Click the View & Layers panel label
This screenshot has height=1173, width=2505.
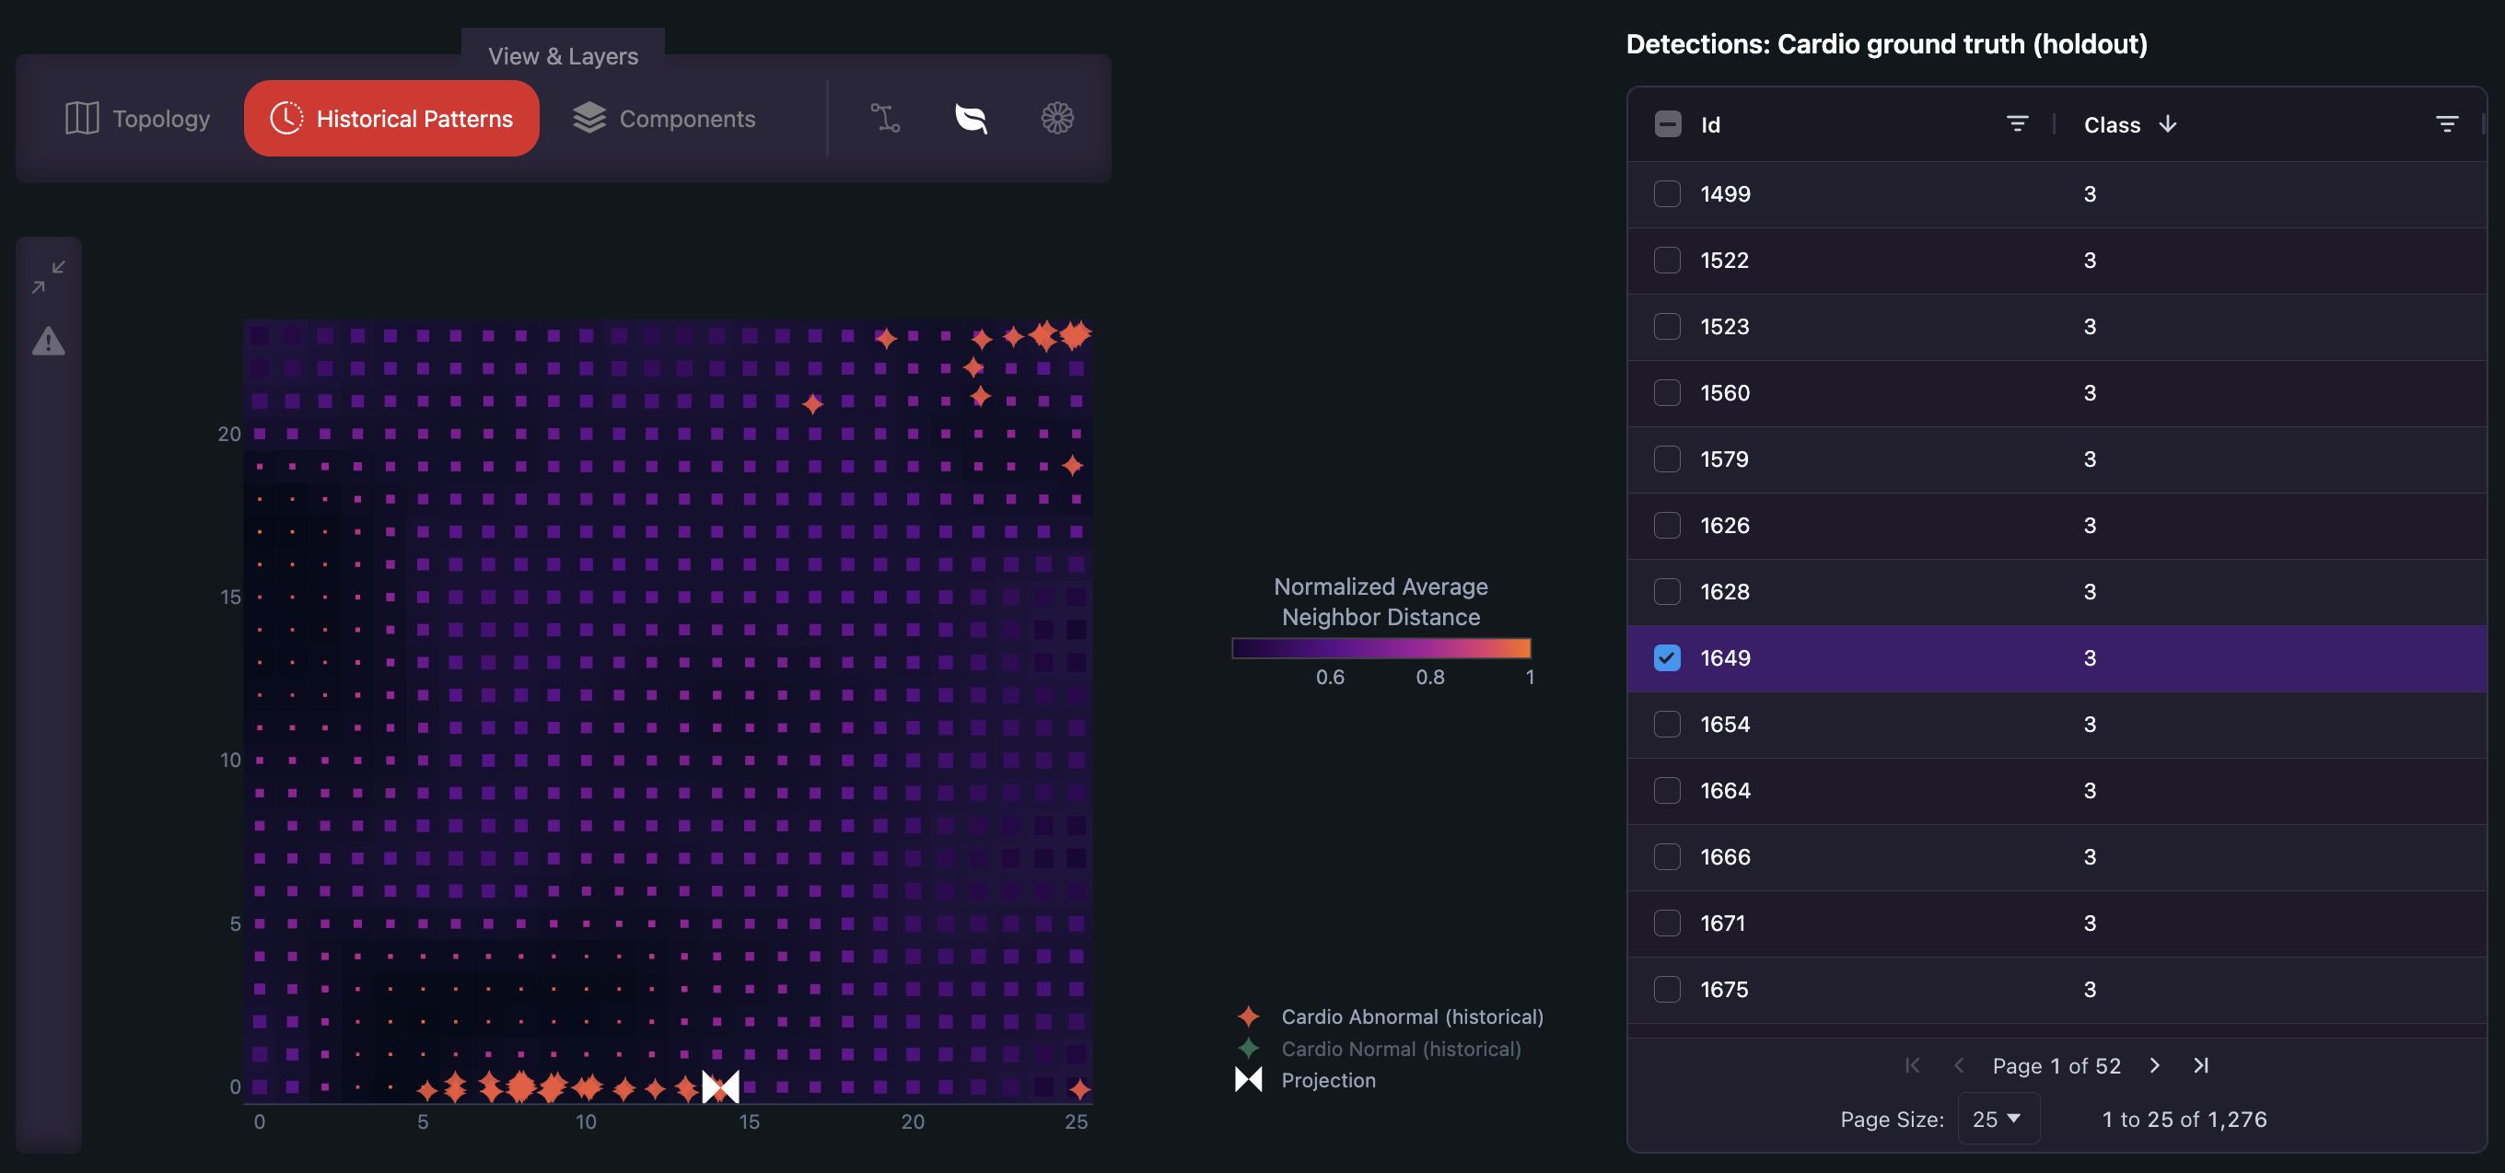[x=563, y=56]
